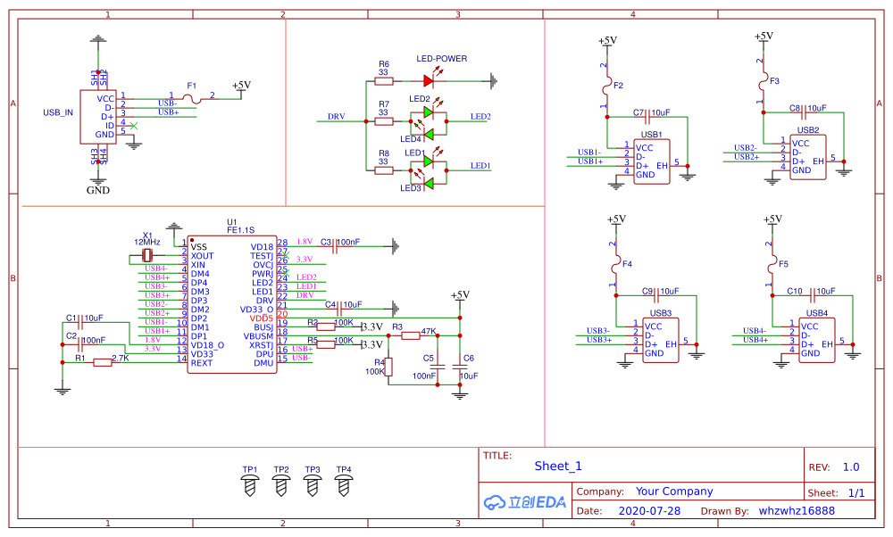
Task: Select resistor R4 100K symbol
Action: point(389,367)
